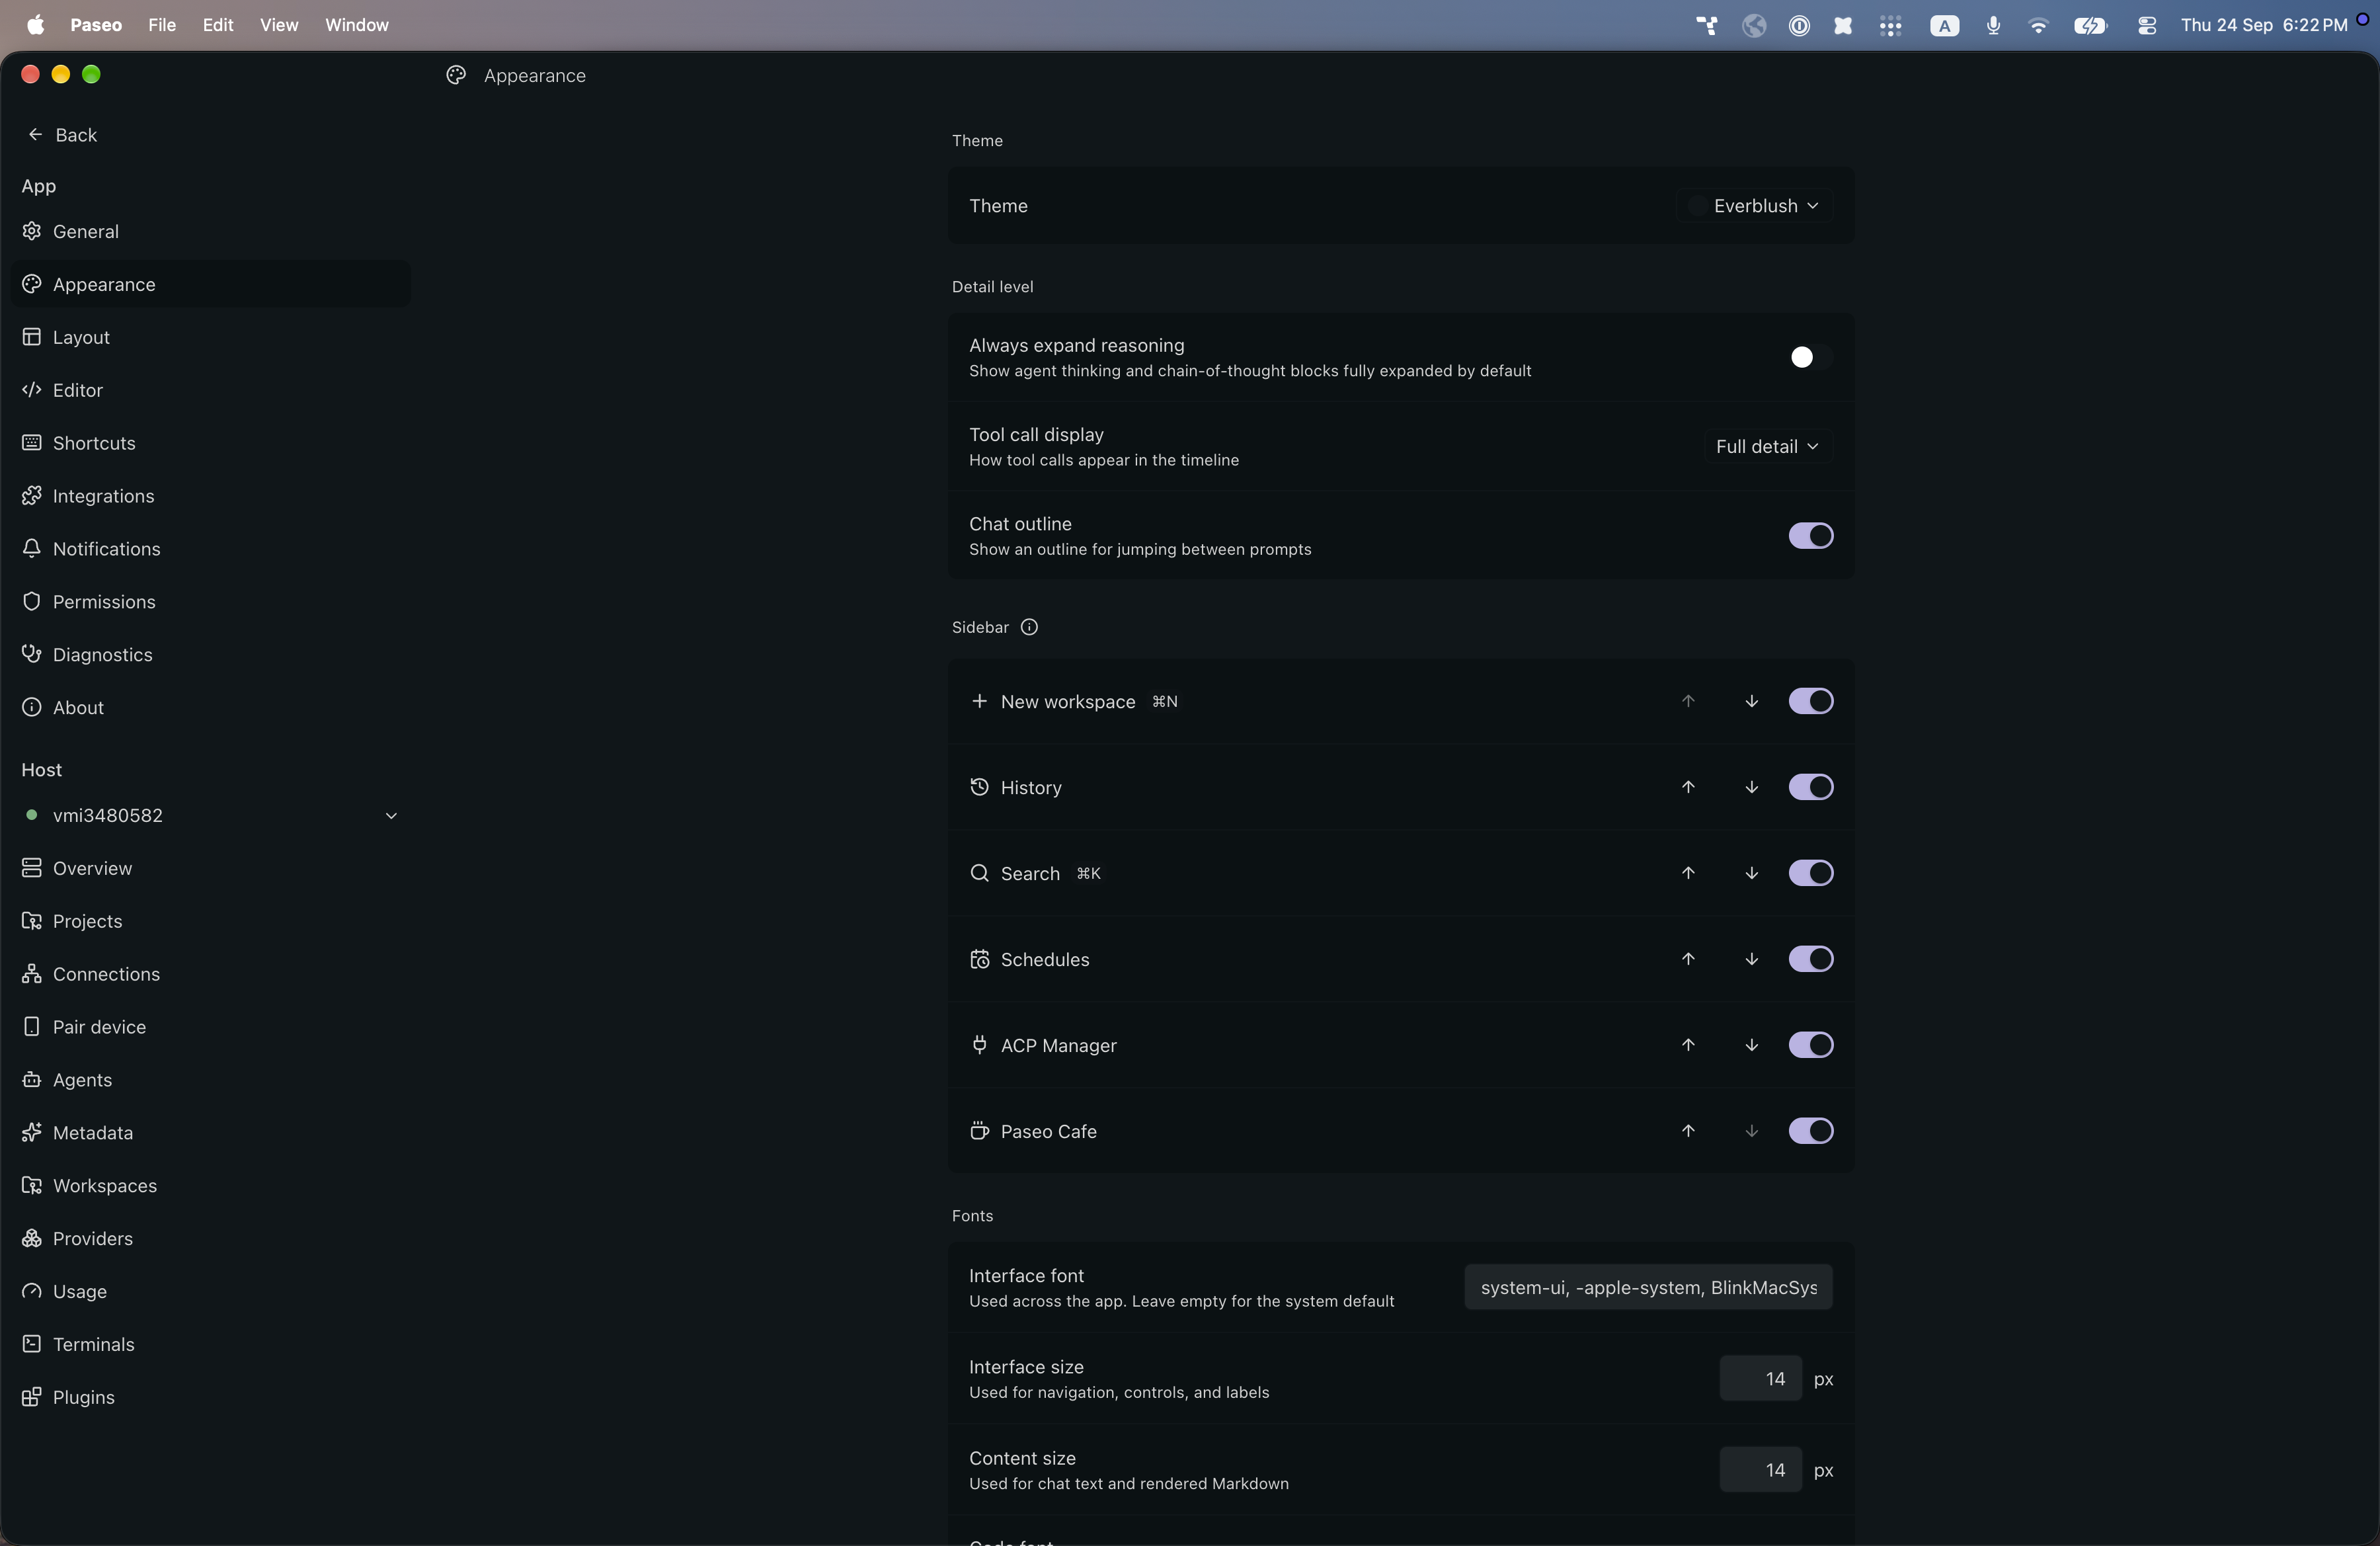Toggle the ACP Manager sidebar switch
The image size is (2380, 1546).
(x=1810, y=1045)
